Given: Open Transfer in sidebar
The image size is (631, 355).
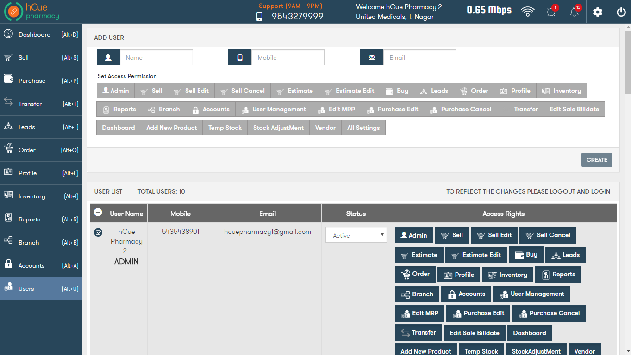Looking at the screenshot, I should [41, 104].
